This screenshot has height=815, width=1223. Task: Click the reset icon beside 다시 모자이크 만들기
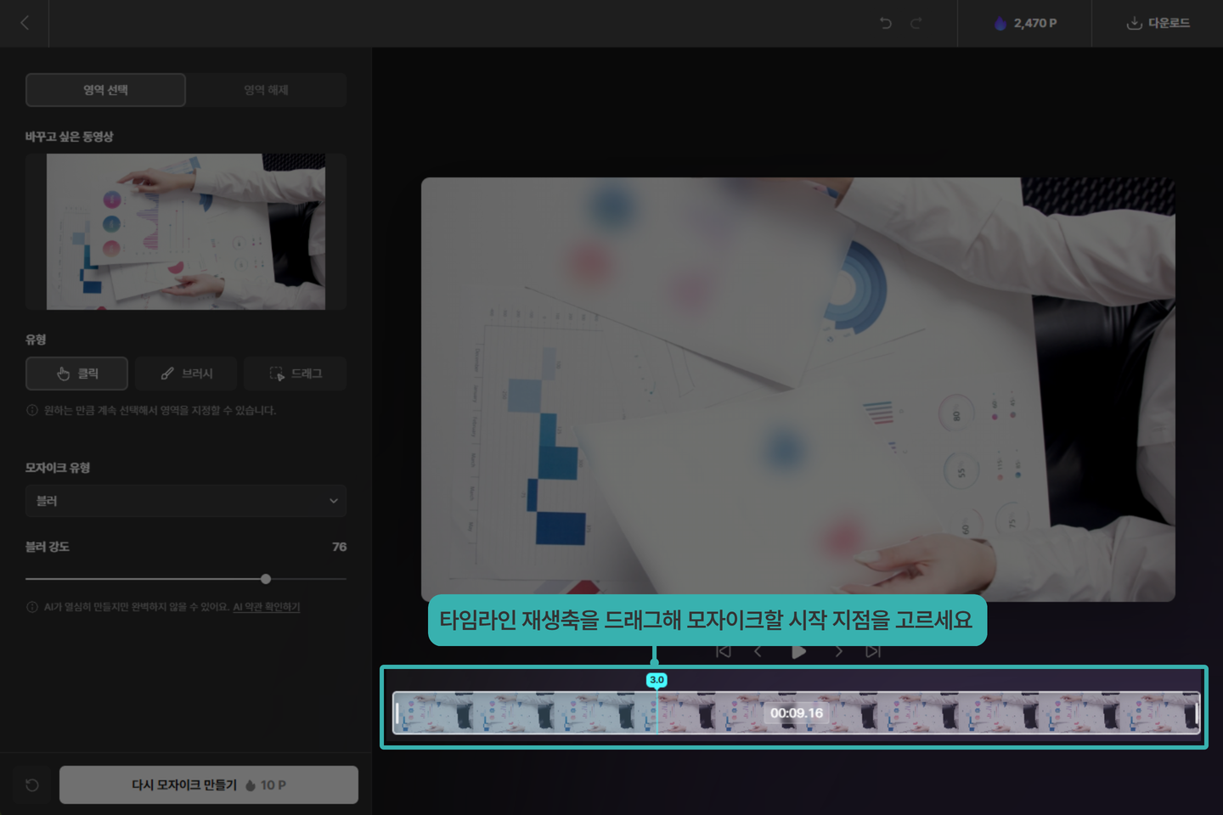32,785
